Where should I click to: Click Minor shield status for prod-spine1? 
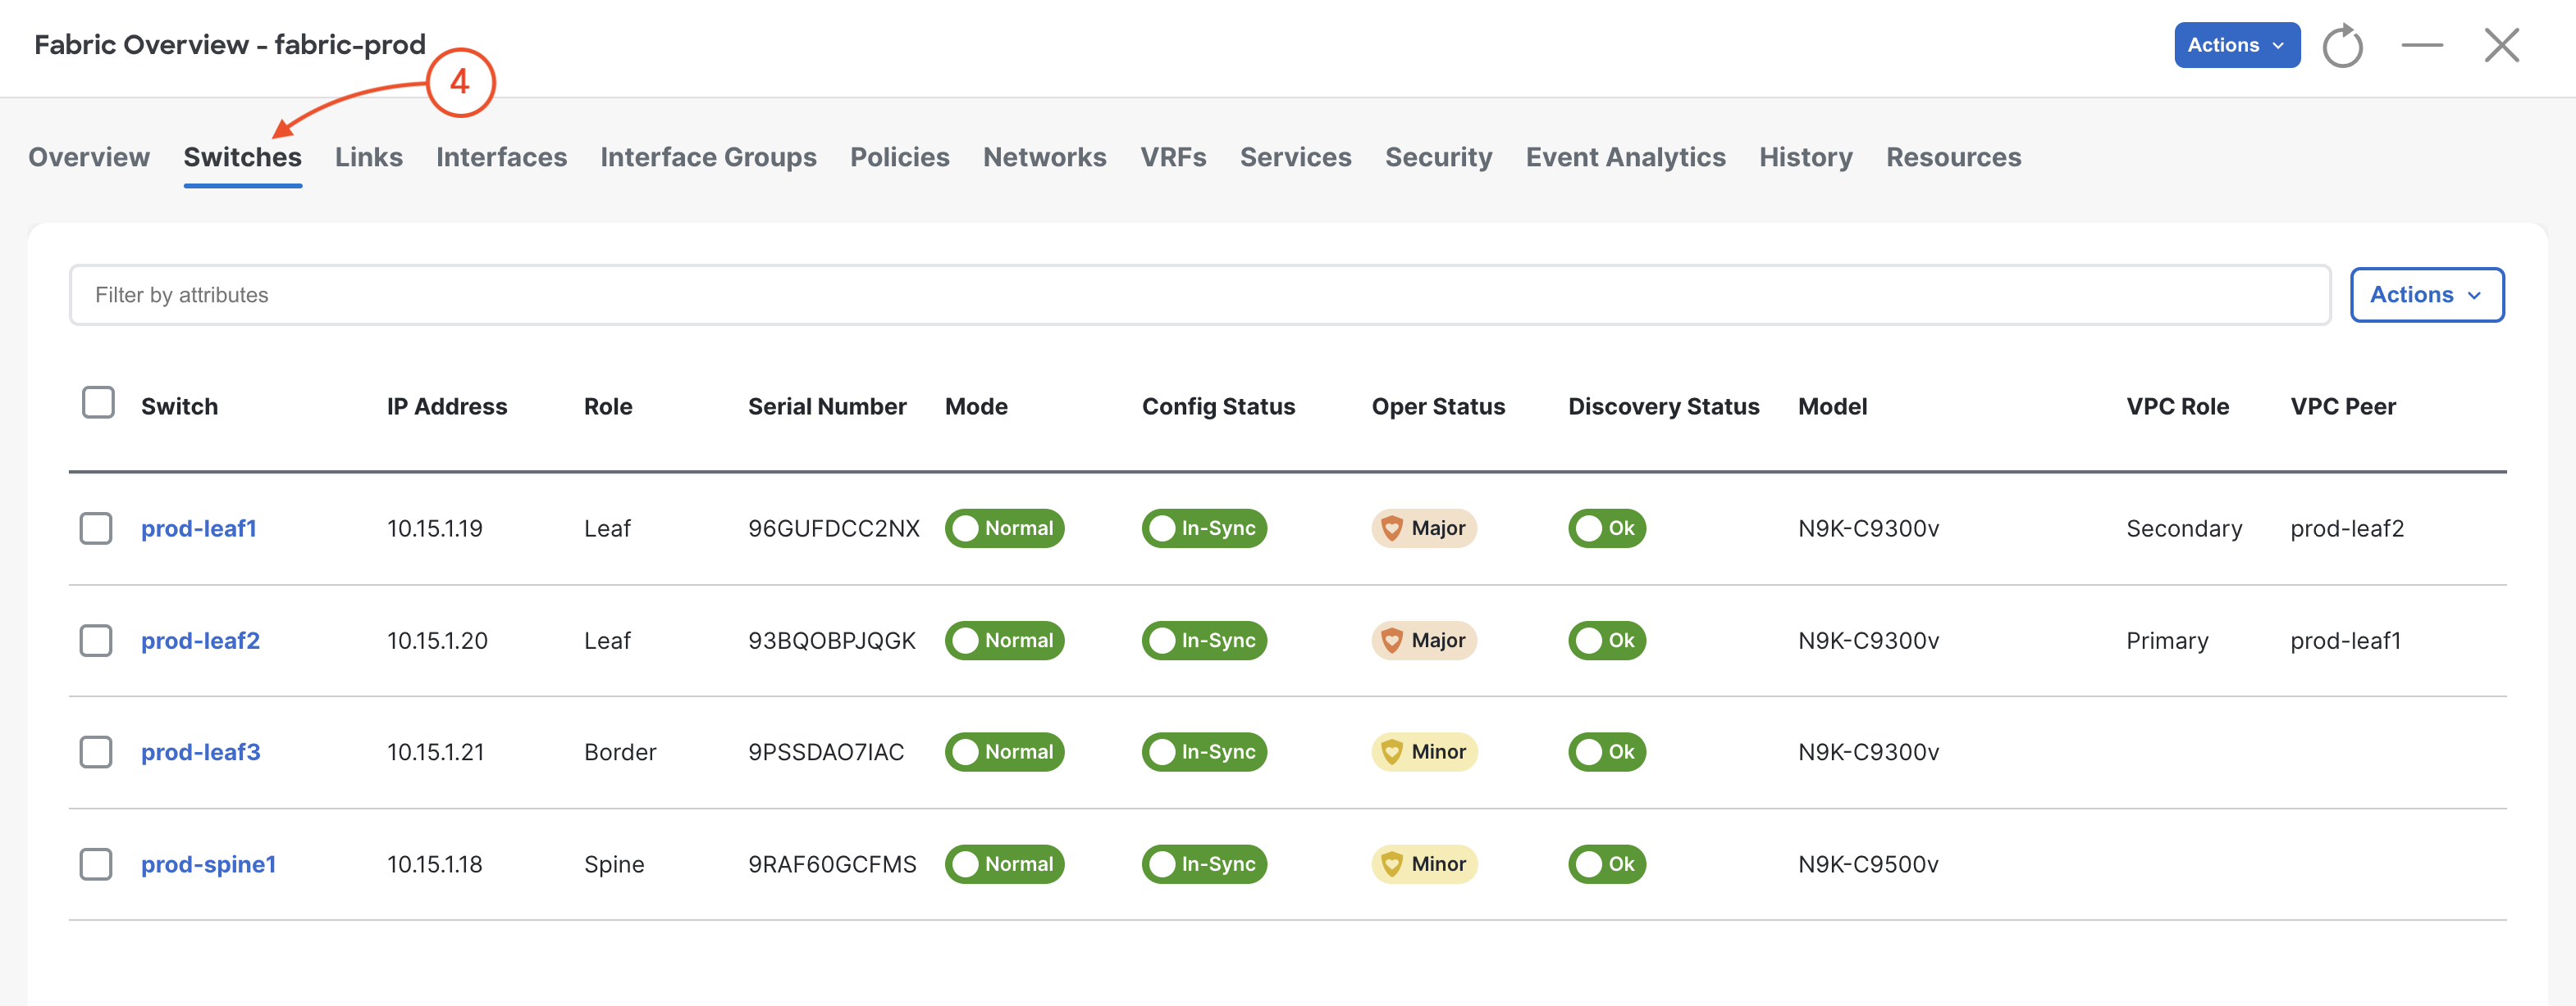pyautogui.click(x=1424, y=864)
